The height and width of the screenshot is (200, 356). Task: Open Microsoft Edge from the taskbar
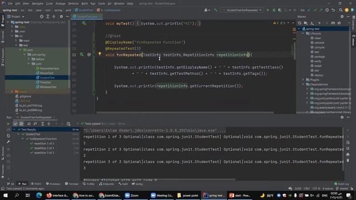39,195
